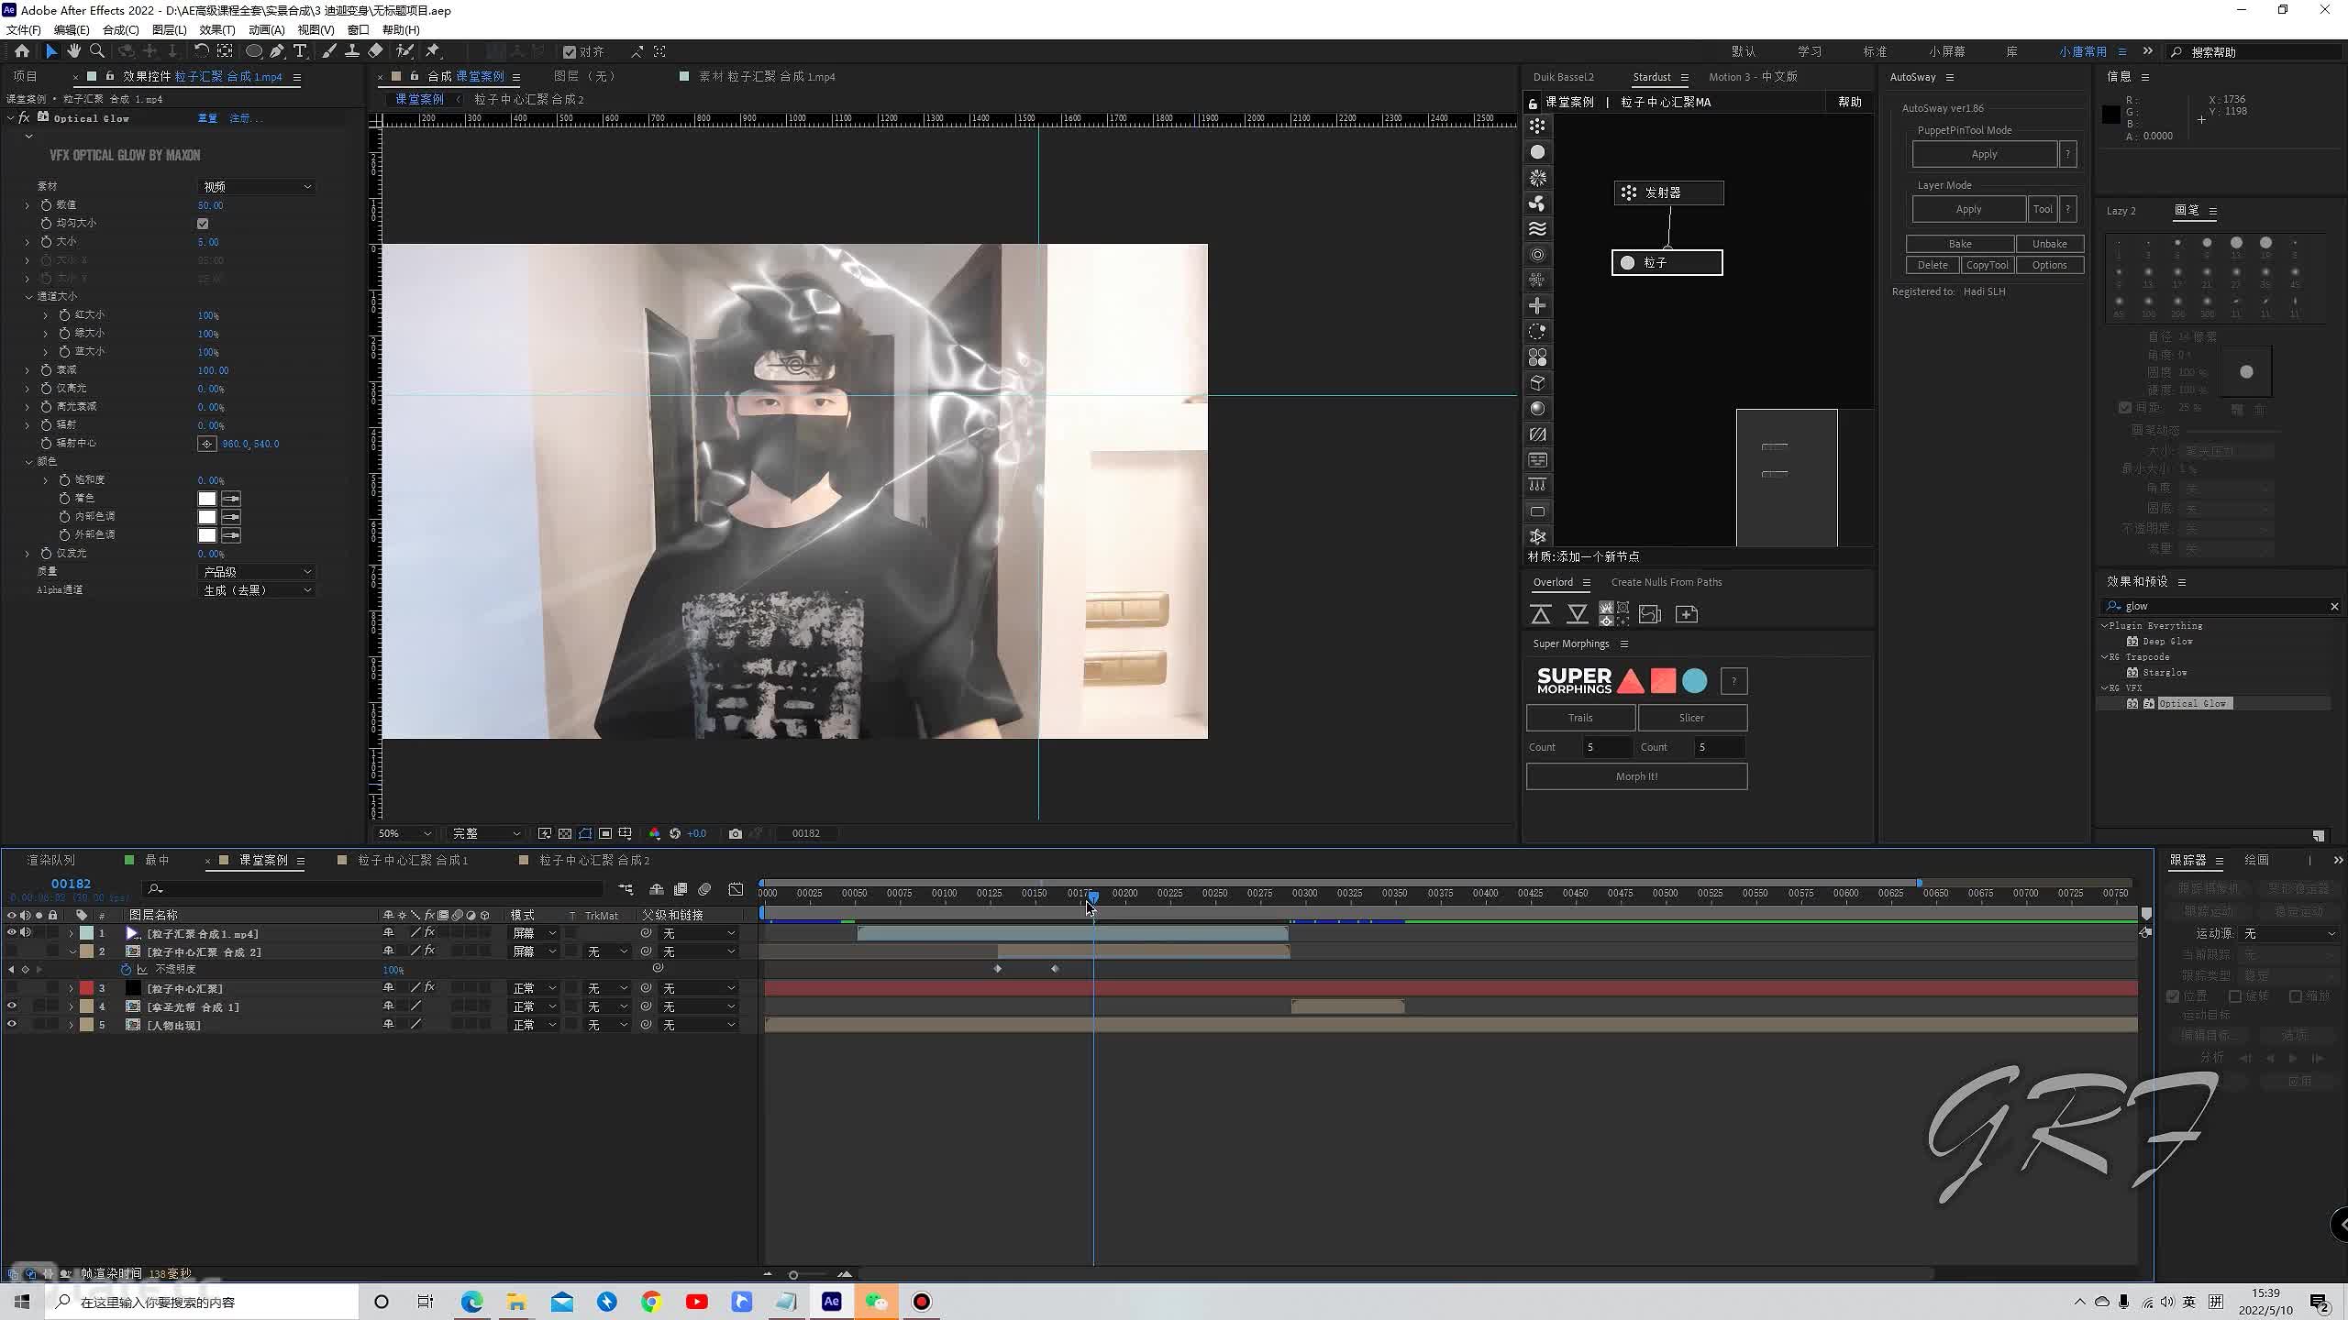Viewport: 2348px width, 1320px height.
Task: Toggle the tracker 位置 checkbox
Action: [x=2173, y=996]
